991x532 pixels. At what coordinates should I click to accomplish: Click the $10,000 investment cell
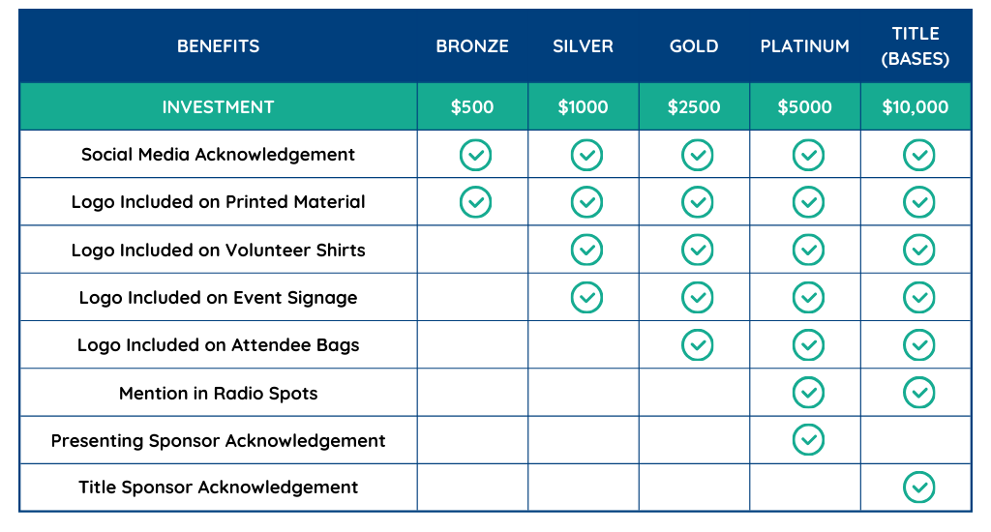(916, 107)
